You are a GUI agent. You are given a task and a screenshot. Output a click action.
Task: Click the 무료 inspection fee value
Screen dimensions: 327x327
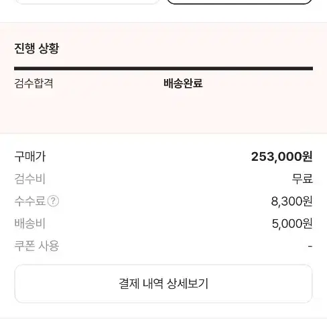302,179
